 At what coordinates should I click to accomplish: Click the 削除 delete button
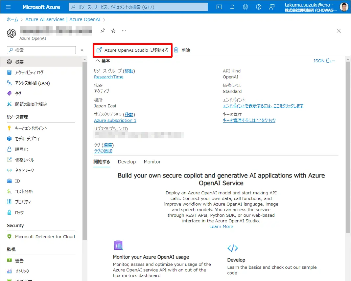pyautogui.click(x=182, y=50)
